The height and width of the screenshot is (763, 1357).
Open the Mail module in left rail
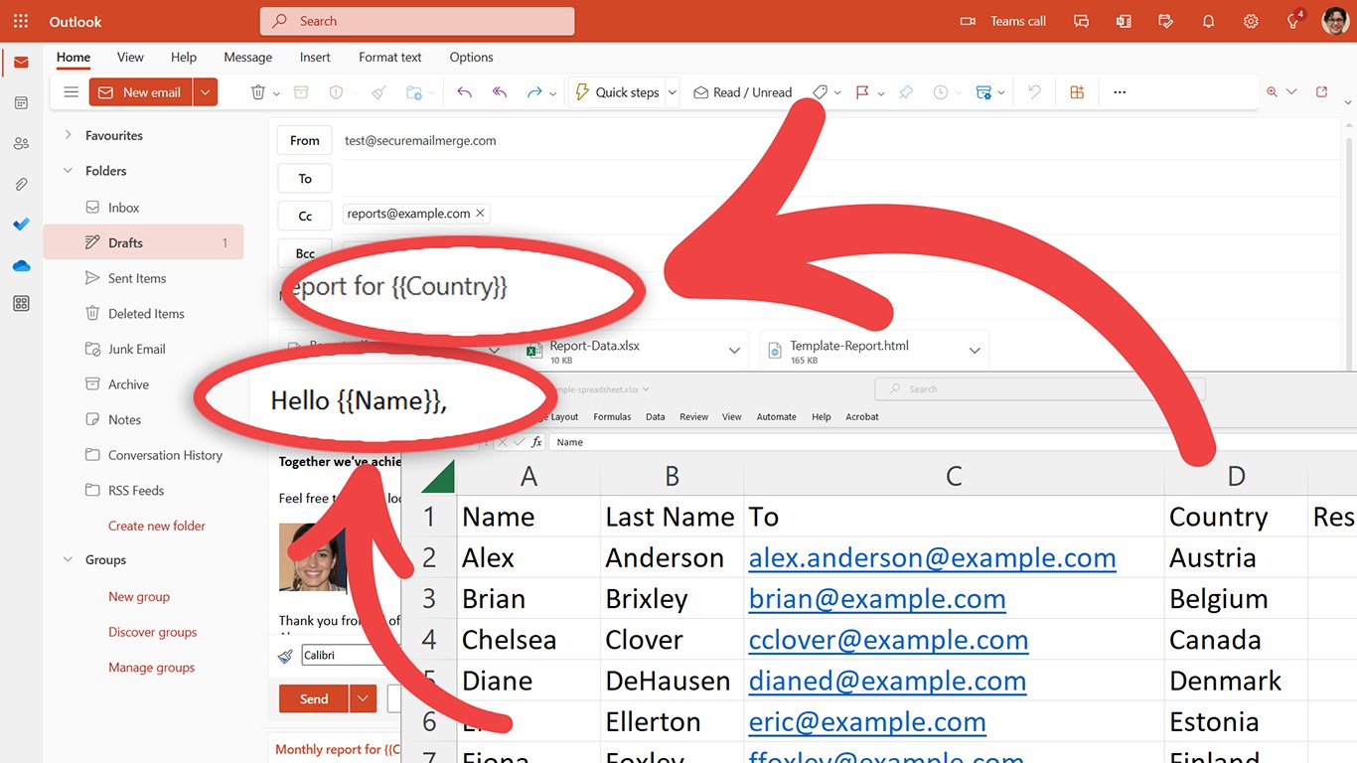pos(21,63)
